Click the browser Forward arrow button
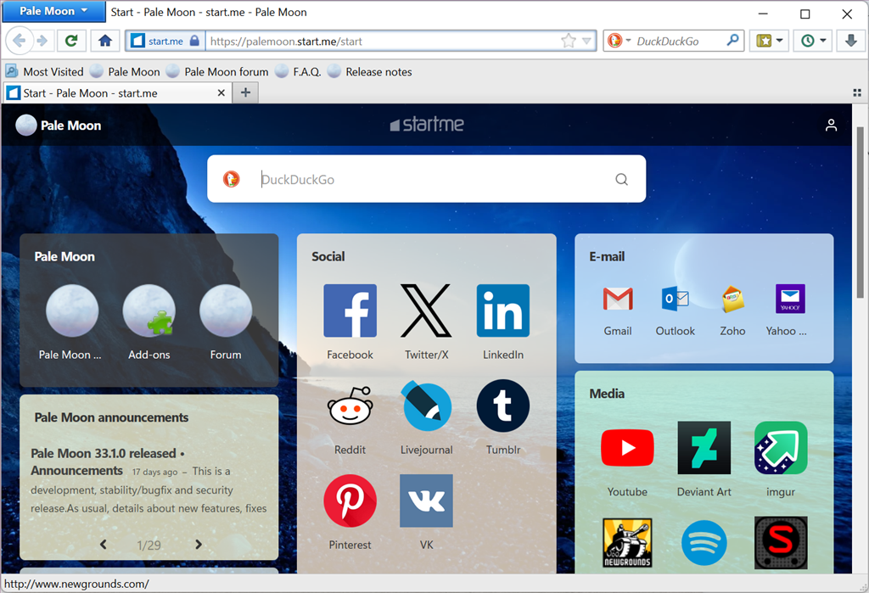The height and width of the screenshot is (593, 869). click(x=42, y=41)
